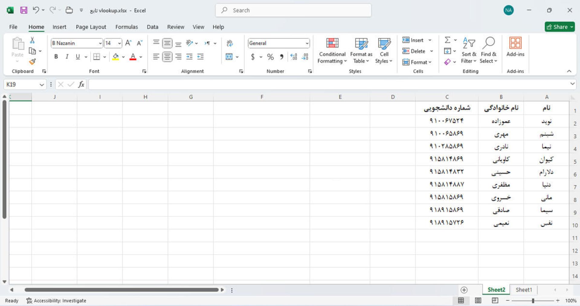Open the File menu
Image resolution: width=580 pixels, height=306 pixels.
tap(13, 27)
